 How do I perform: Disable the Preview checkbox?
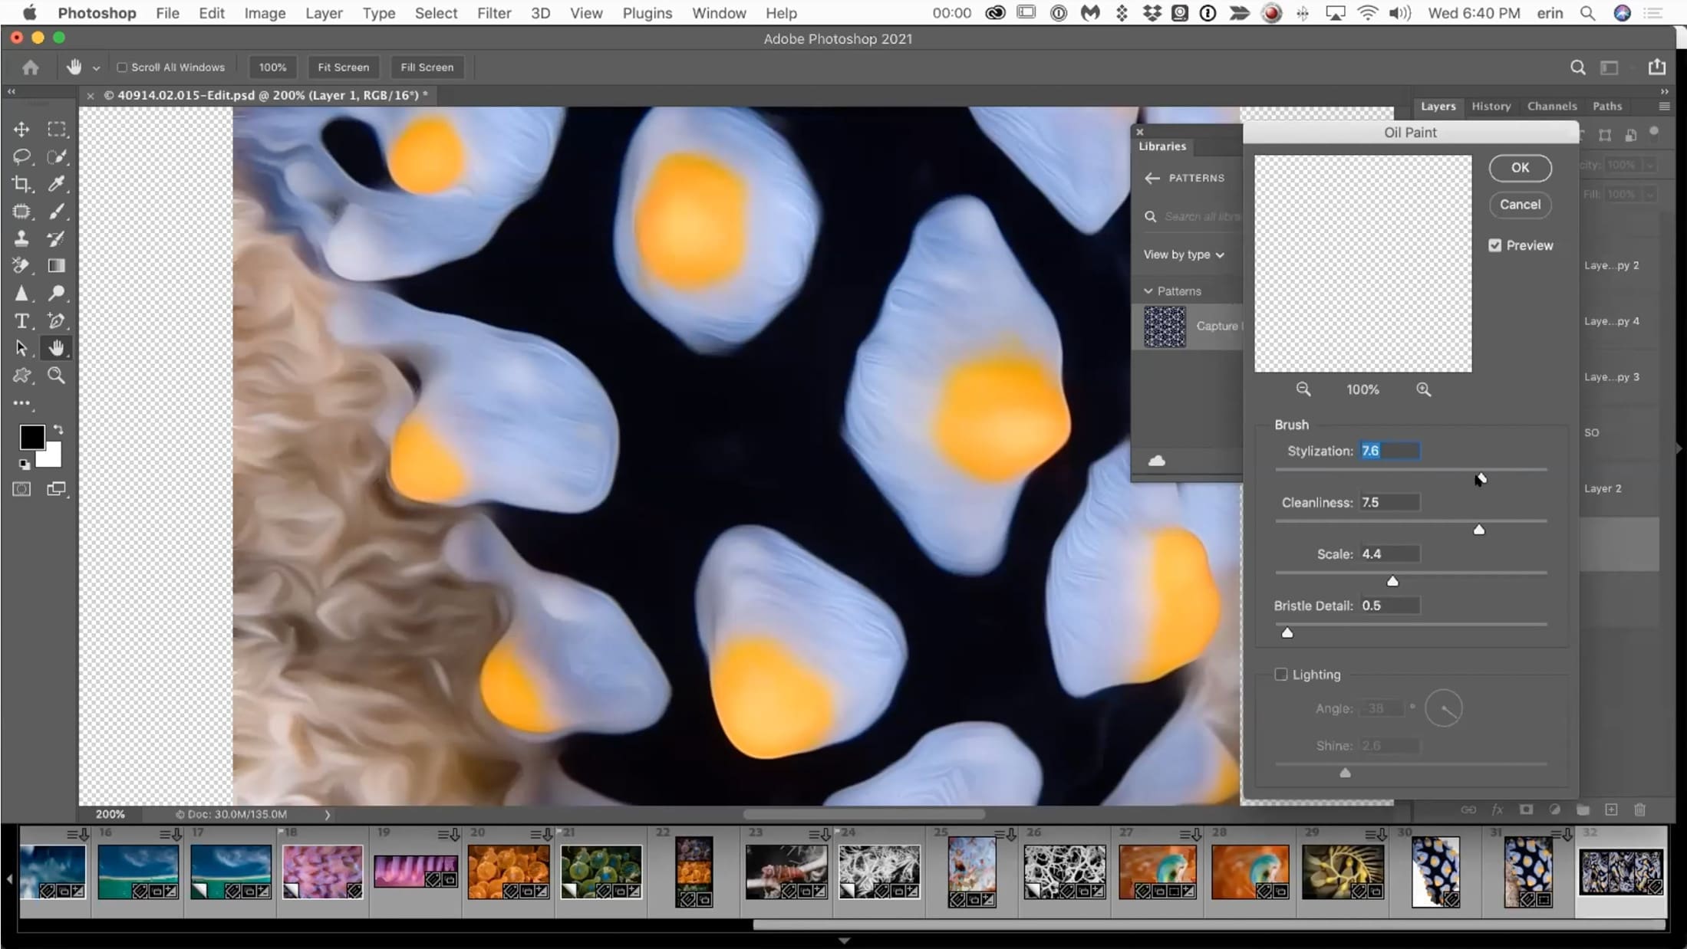click(x=1494, y=245)
